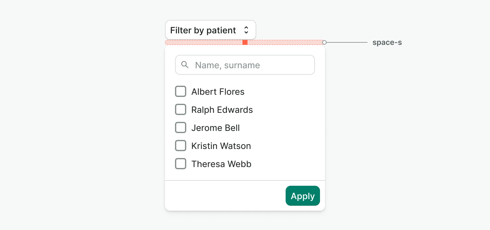Click the space-s annotation label
Viewport: 490px width, 230px height.
pyautogui.click(x=387, y=43)
